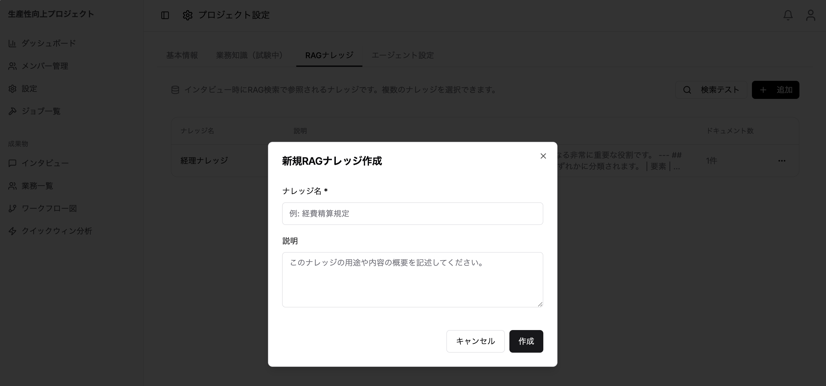Image resolution: width=826 pixels, height=386 pixels.
Task: Click the ナレッジ名 input field
Action: point(412,214)
